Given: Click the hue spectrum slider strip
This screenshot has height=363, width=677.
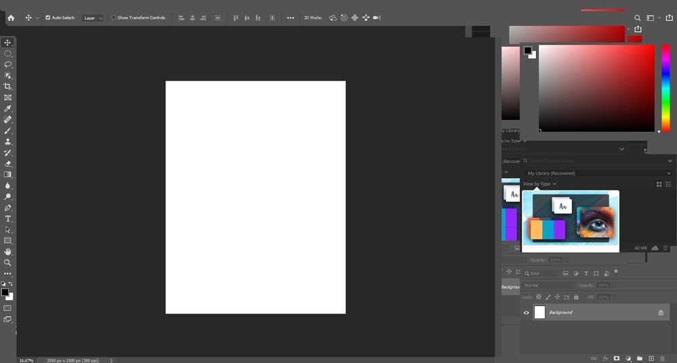Looking at the screenshot, I should pyautogui.click(x=665, y=88).
